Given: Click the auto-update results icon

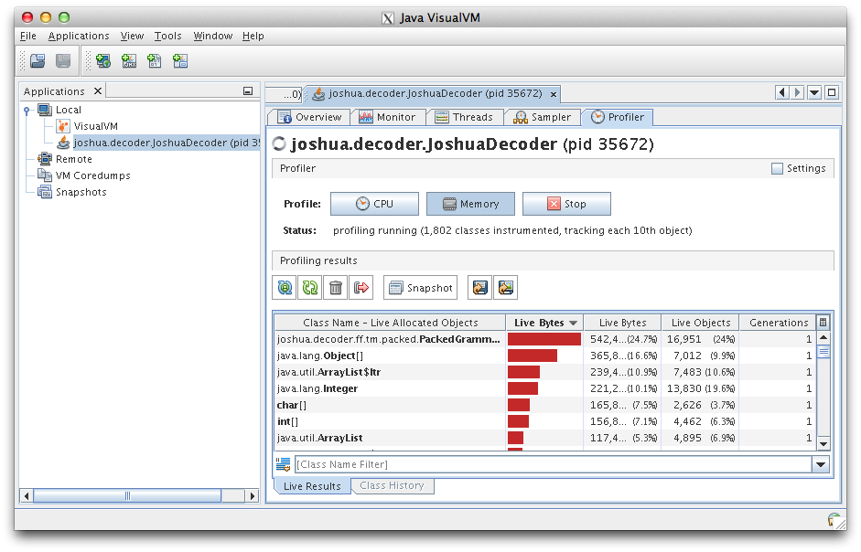Looking at the screenshot, I should click(285, 288).
